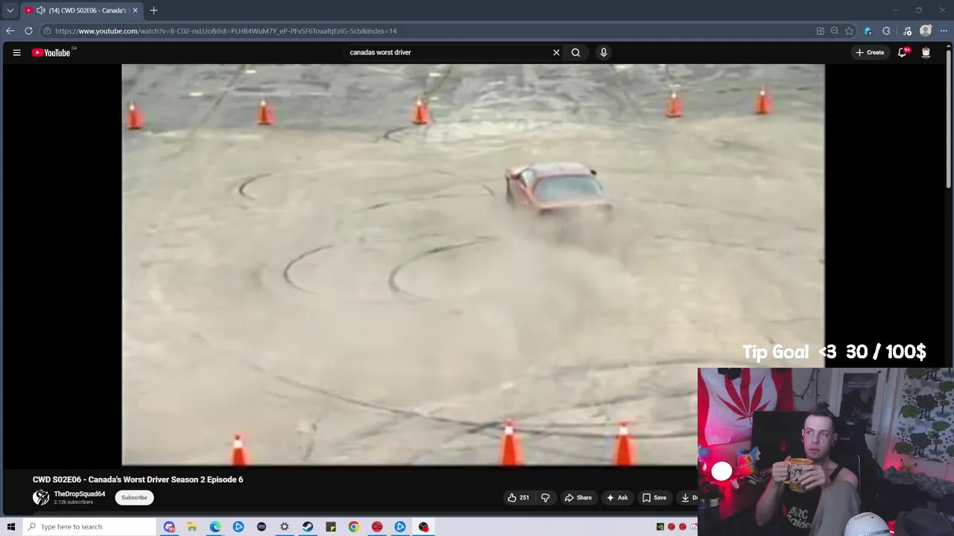Open a new browser tab
The image size is (954, 536).
154,10
